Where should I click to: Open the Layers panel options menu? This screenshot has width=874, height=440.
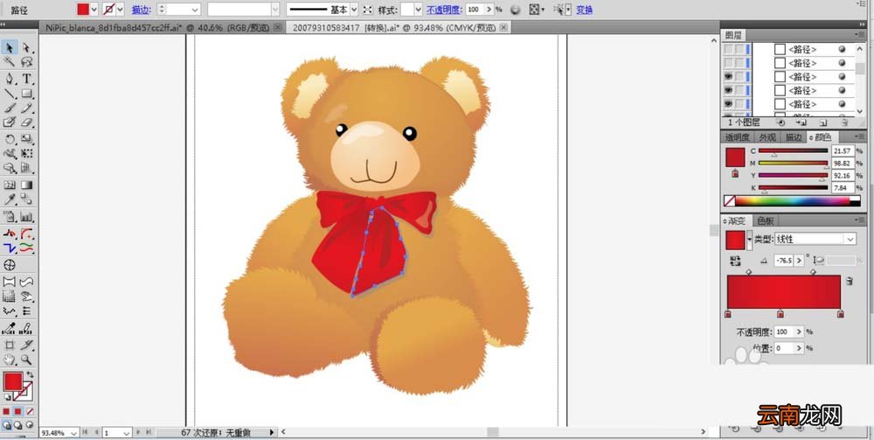860,35
